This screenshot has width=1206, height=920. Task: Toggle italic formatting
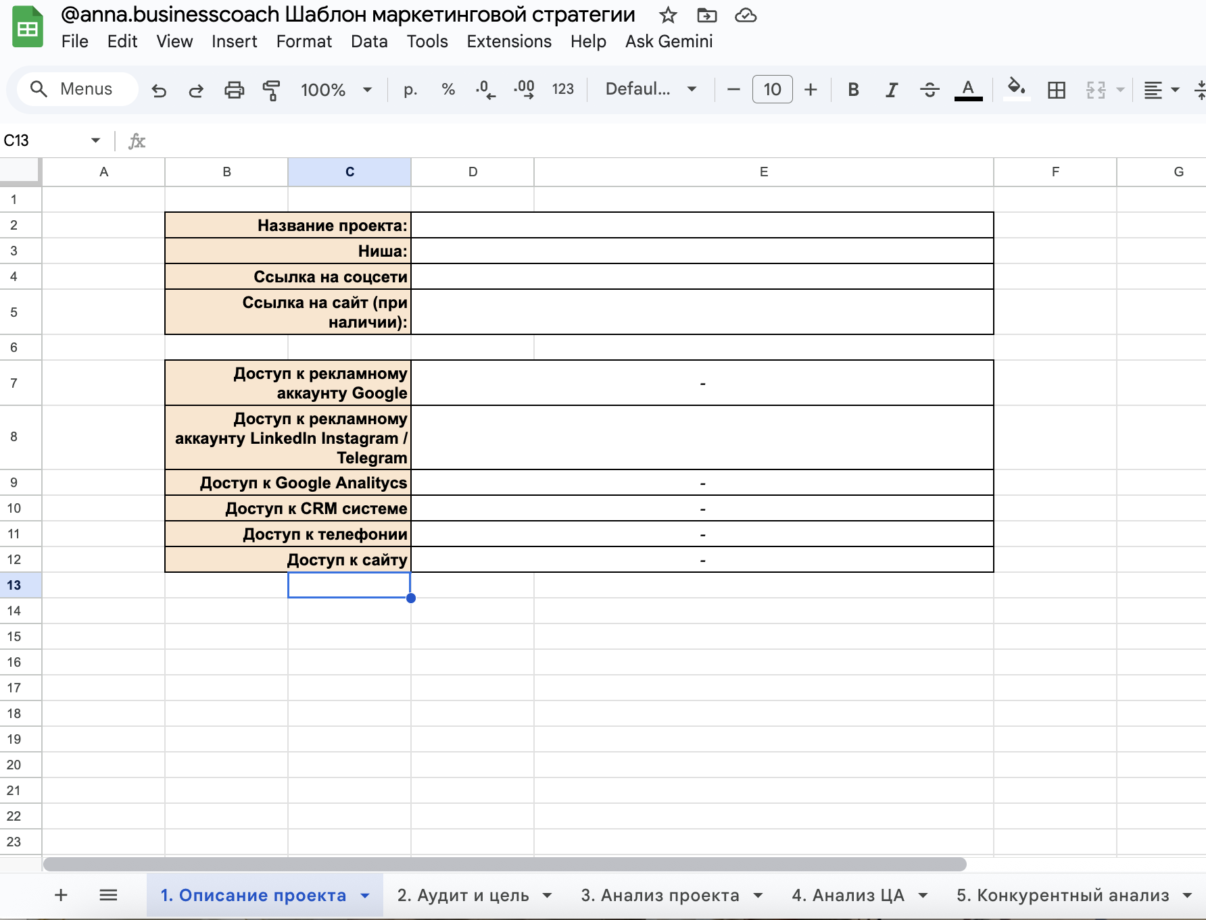[x=892, y=90]
